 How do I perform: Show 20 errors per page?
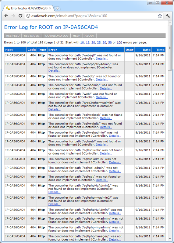[93, 43]
